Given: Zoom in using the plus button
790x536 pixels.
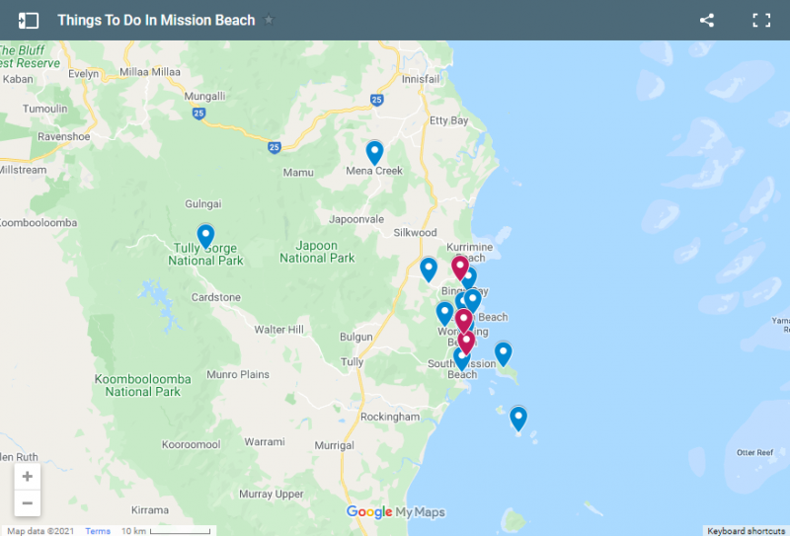Looking at the screenshot, I should pyautogui.click(x=28, y=477).
